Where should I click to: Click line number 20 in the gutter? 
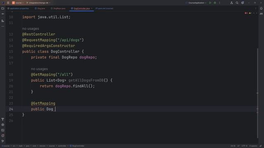11,86
